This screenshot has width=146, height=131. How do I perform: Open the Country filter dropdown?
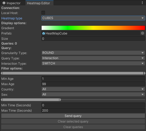tap(93, 89)
